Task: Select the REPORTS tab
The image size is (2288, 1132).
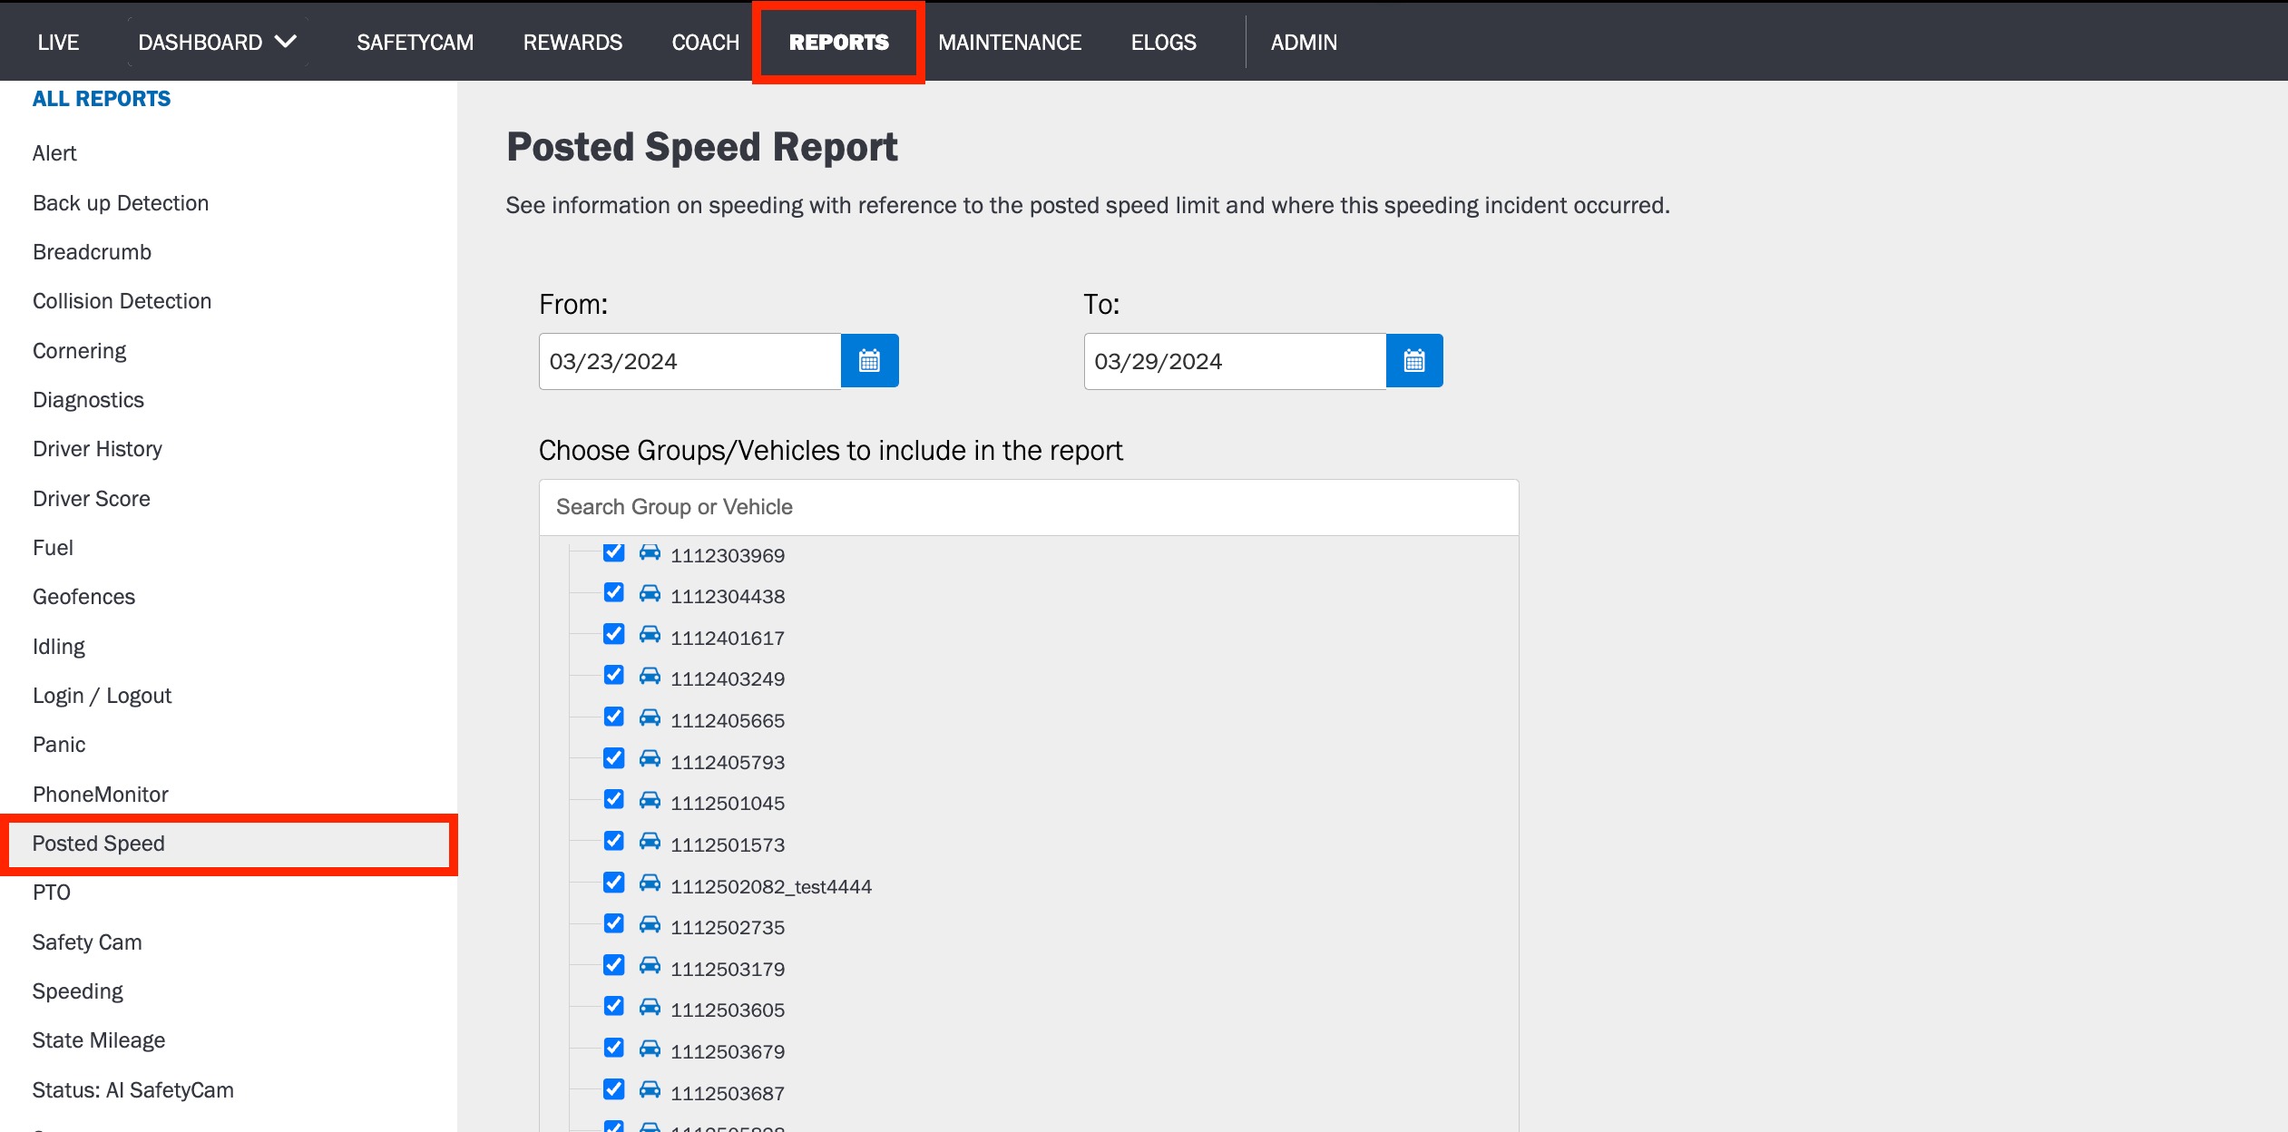Action: [839, 42]
